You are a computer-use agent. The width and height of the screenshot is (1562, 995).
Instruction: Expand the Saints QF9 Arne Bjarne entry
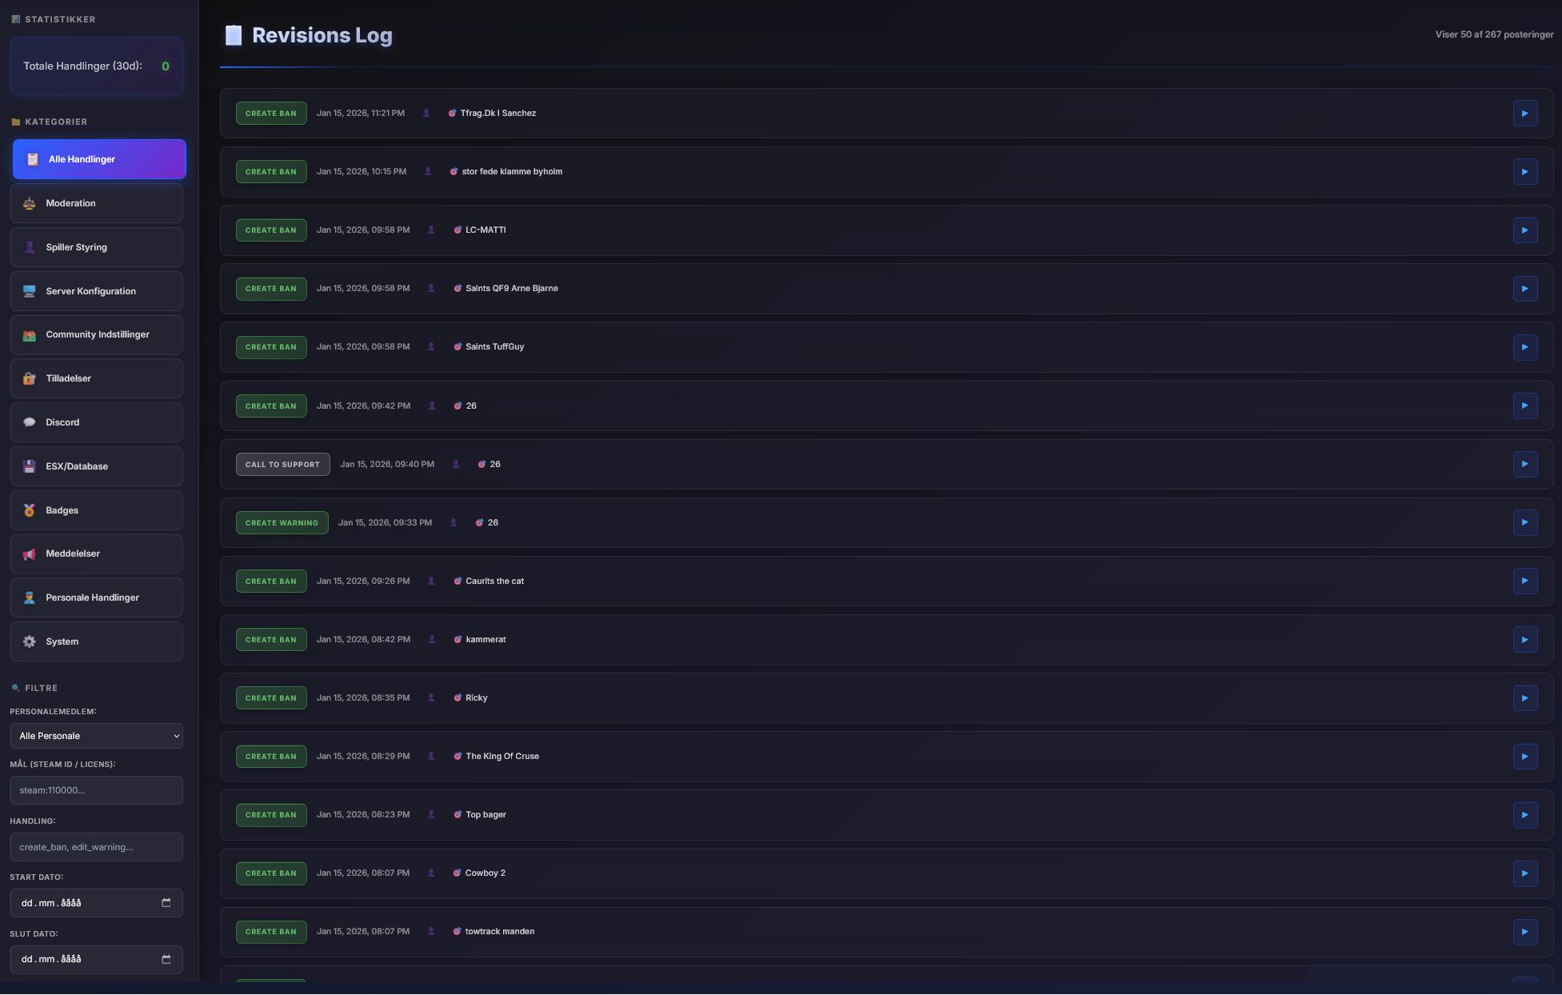pyautogui.click(x=1525, y=289)
